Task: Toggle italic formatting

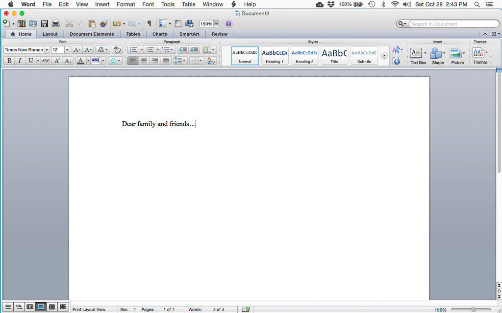Action: (x=20, y=60)
